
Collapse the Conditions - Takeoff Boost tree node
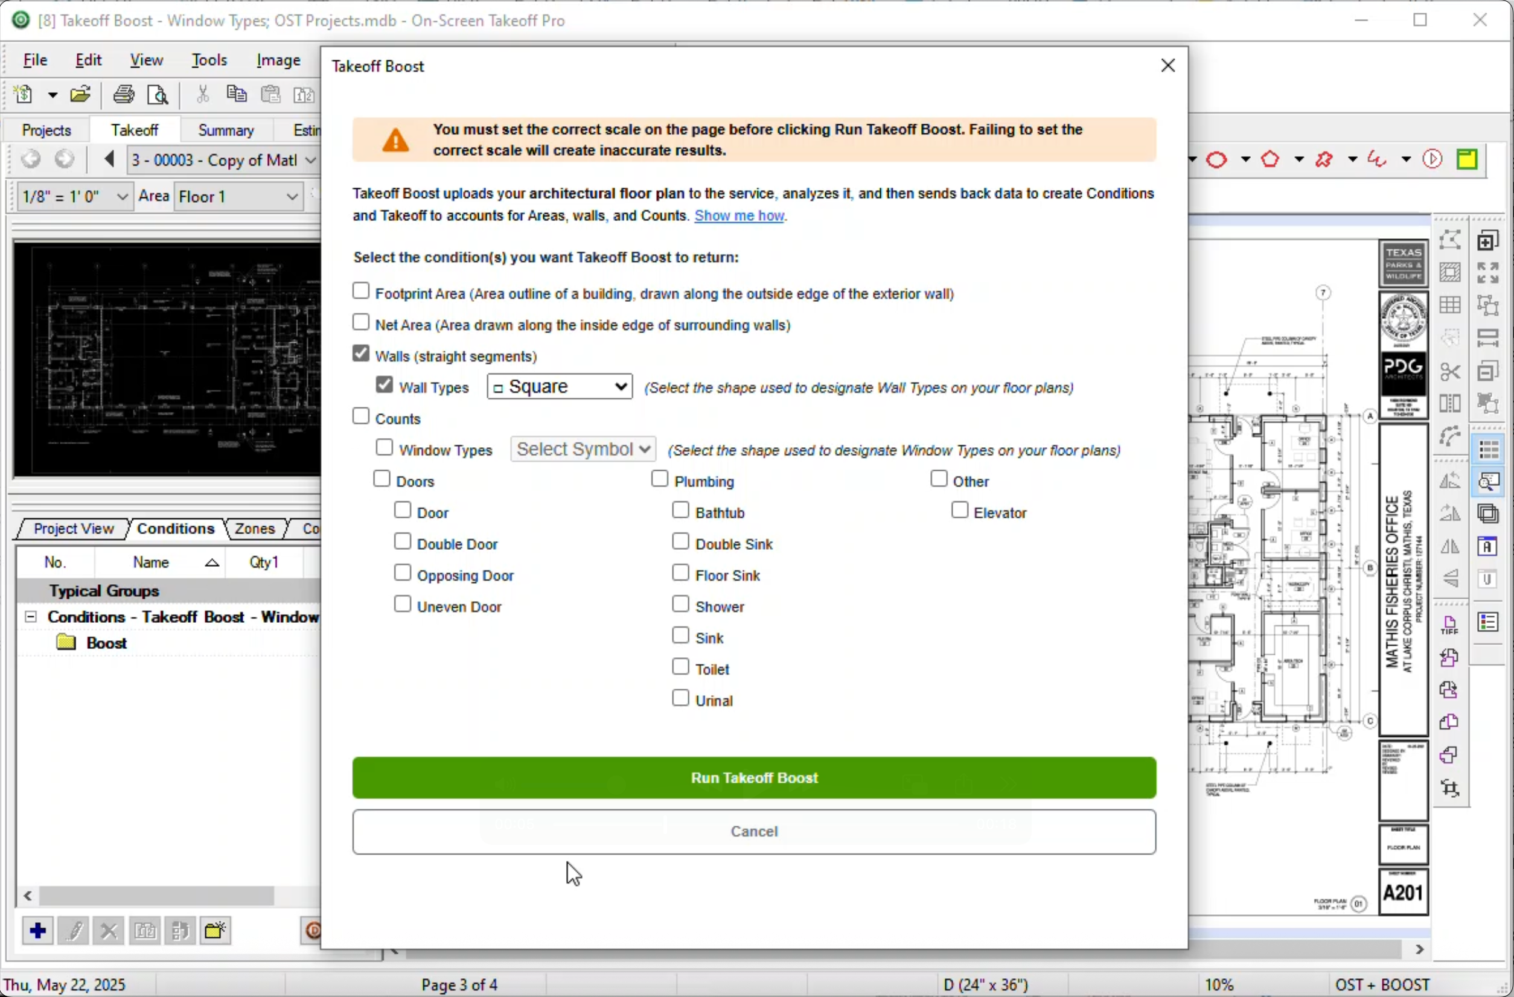click(30, 616)
